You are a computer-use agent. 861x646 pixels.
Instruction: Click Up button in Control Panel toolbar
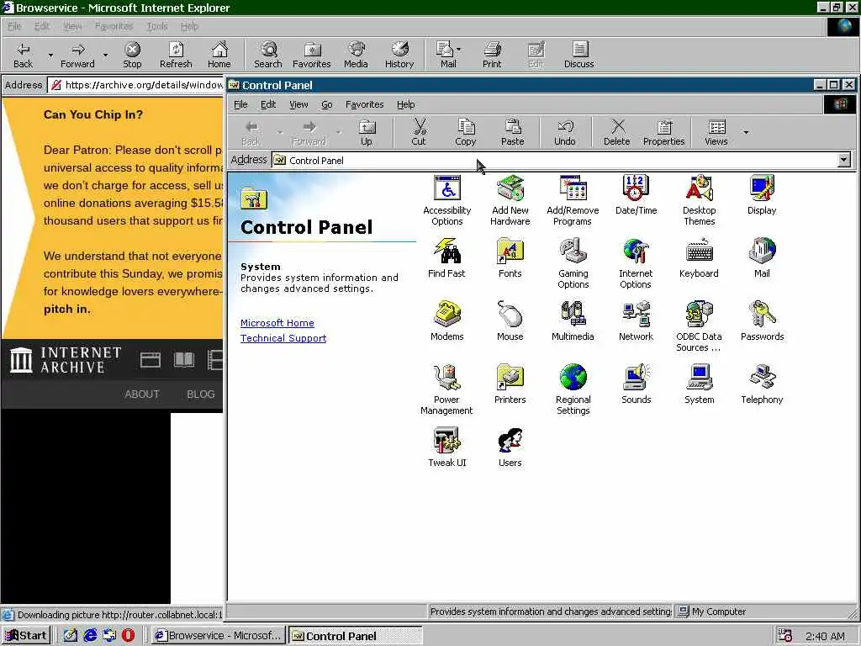coord(367,133)
